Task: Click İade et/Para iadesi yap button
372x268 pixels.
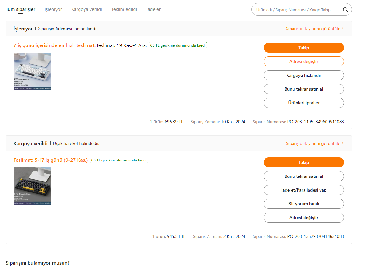Action: click(x=304, y=190)
